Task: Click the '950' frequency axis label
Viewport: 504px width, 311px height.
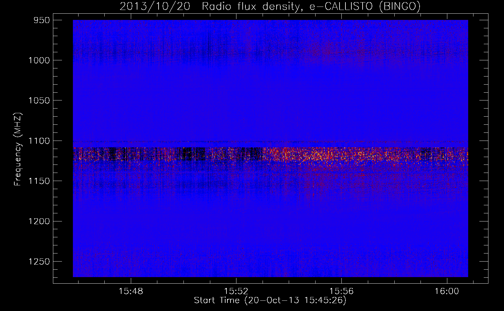Action: point(42,20)
